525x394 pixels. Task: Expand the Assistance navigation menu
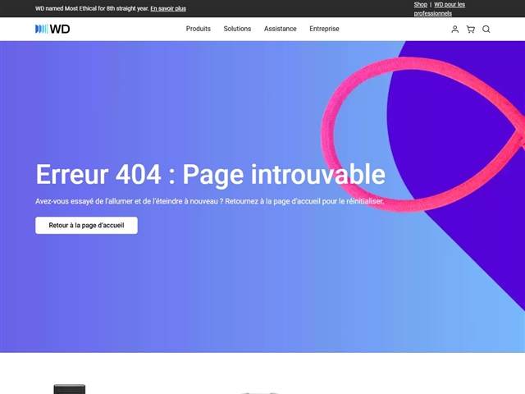280,29
